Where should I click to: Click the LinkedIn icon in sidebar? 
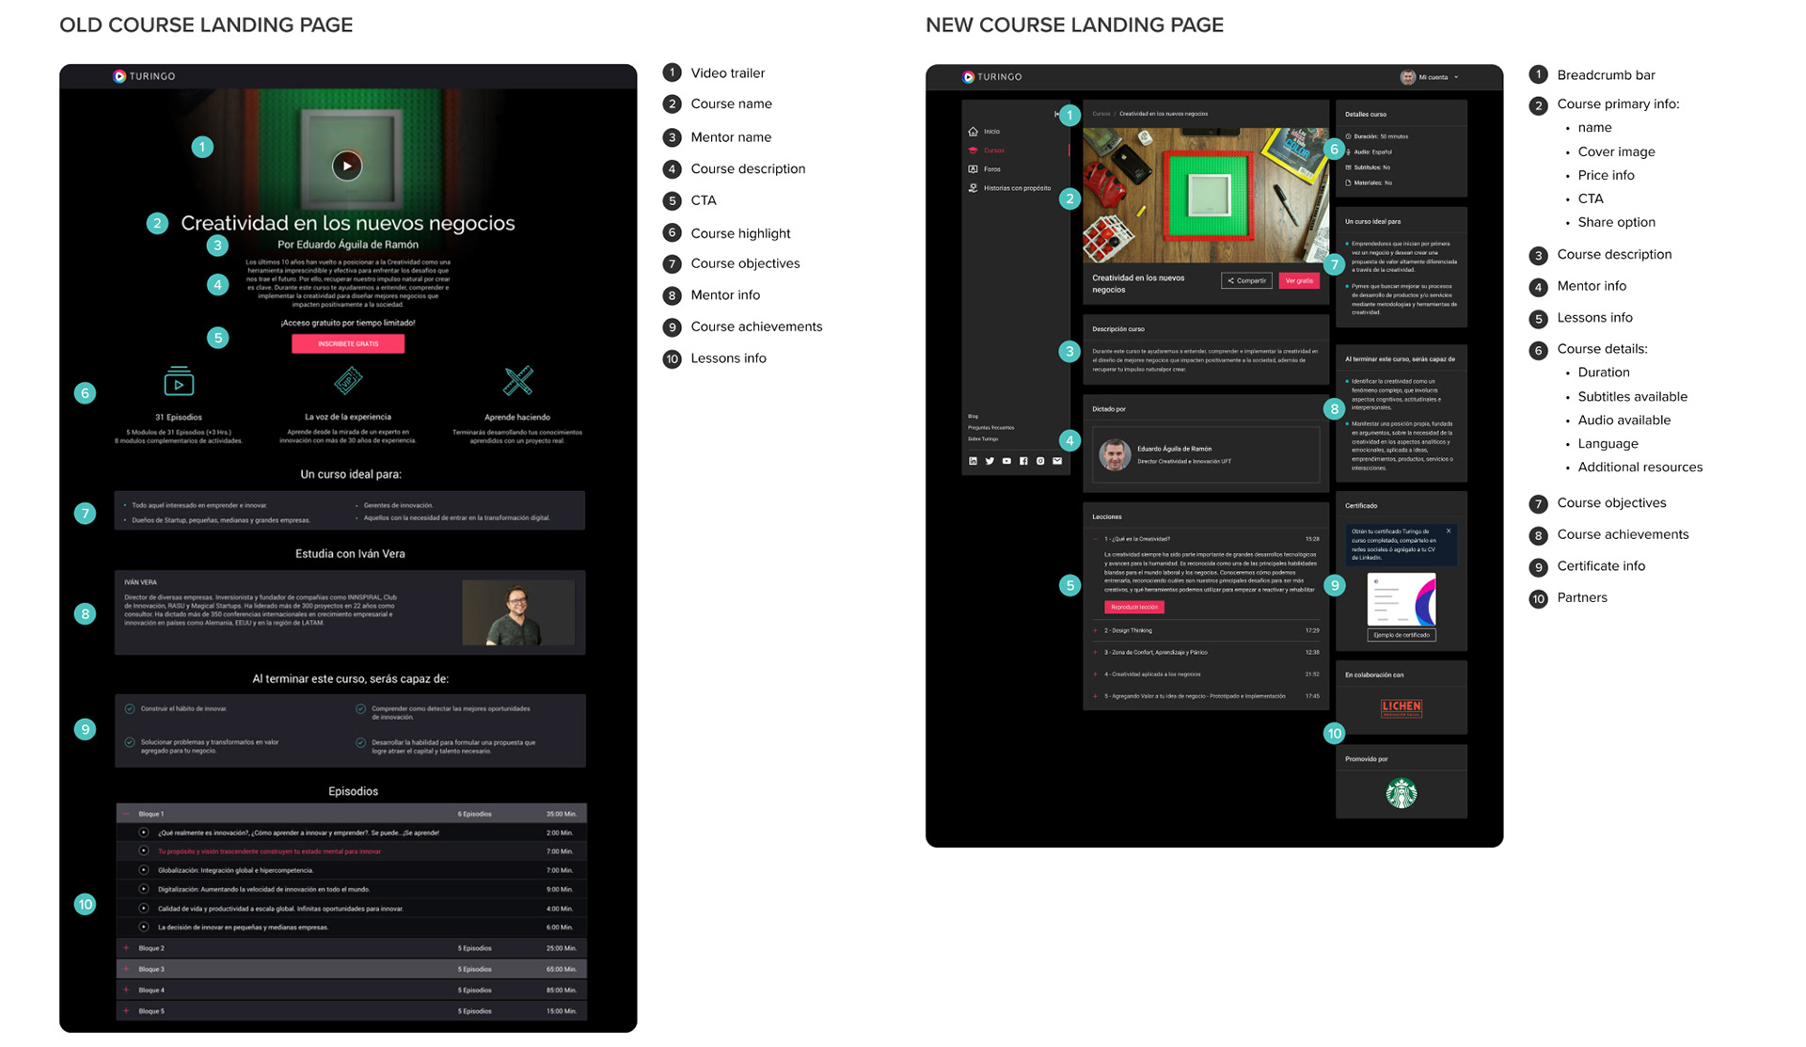pos(973,461)
